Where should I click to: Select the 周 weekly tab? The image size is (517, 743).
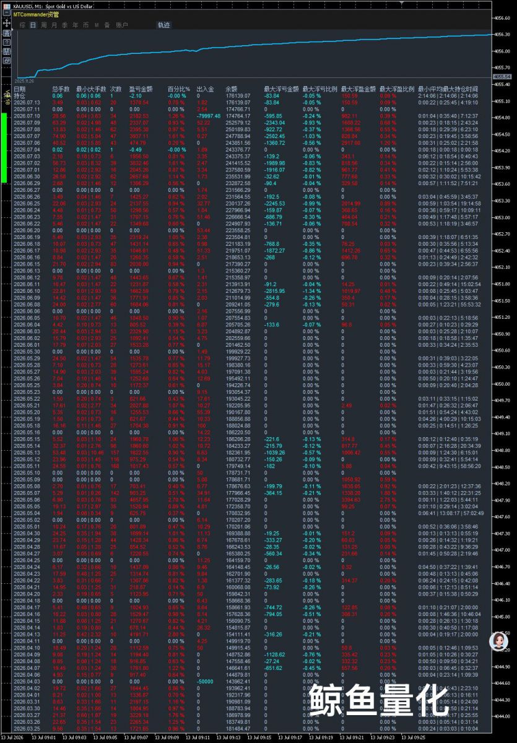(43, 25)
